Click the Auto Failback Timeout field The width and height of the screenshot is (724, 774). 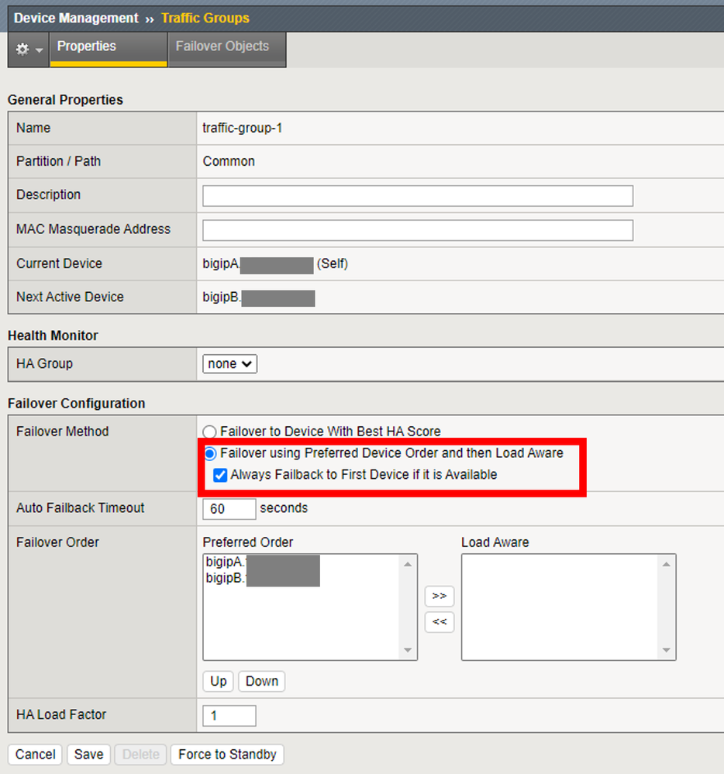click(x=229, y=509)
